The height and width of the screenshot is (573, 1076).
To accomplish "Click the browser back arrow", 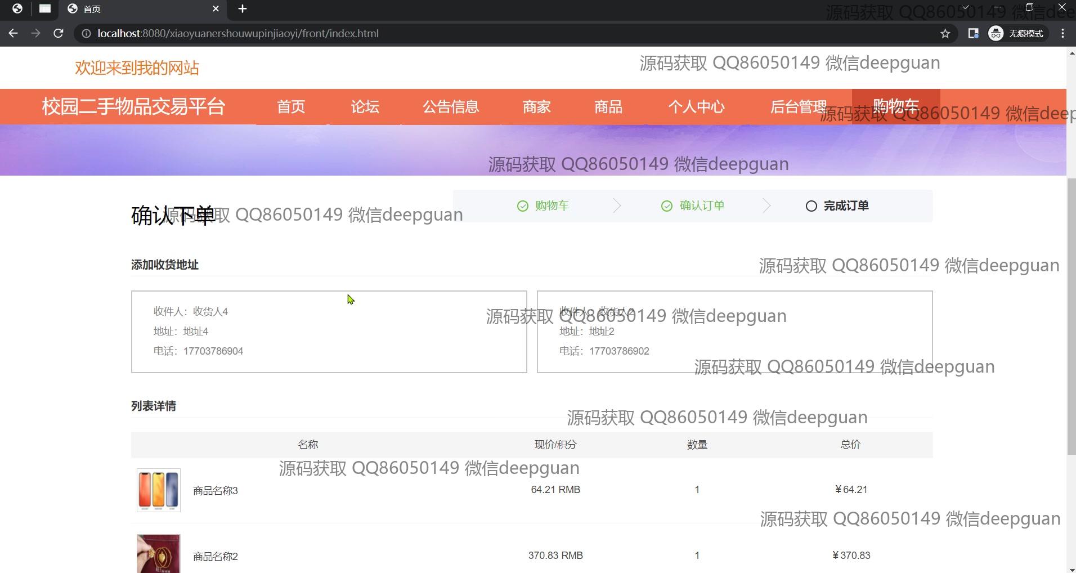I will coord(14,33).
